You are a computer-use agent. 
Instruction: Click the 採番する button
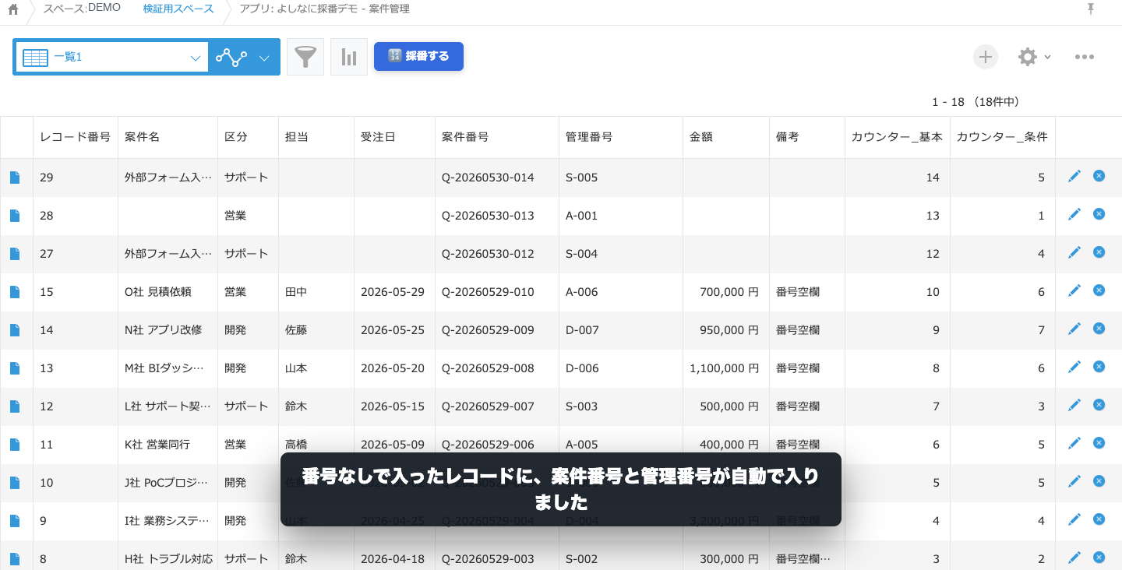(x=418, y=56)
